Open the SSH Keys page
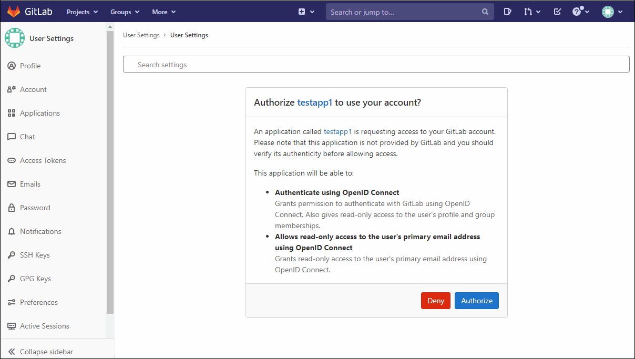 point(35,255)
